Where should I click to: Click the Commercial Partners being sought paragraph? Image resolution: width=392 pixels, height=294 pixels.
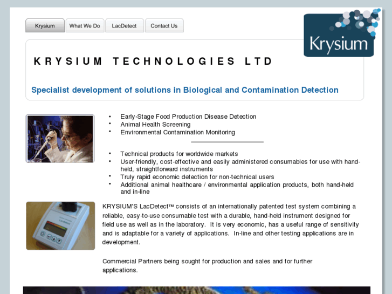tap(207, 266)
